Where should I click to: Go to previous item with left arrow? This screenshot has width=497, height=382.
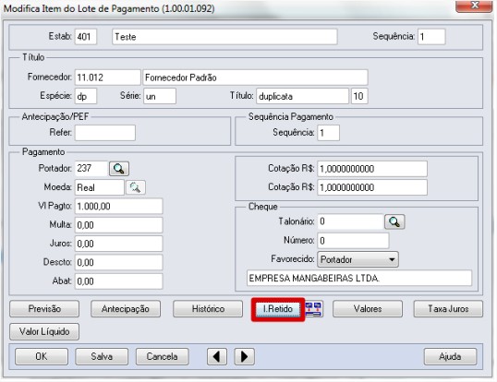217,357
